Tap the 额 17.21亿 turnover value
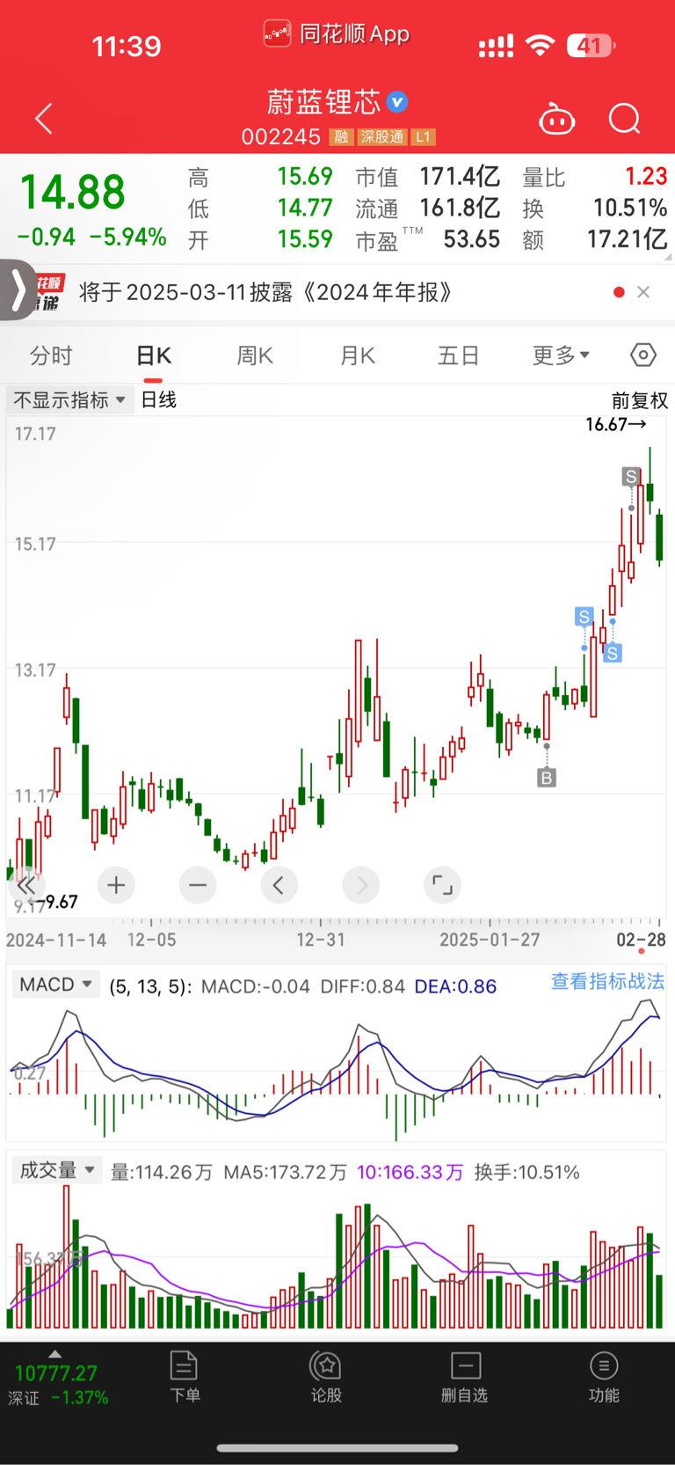Screen dimensions: 675x1465 (x=627, y=239)
